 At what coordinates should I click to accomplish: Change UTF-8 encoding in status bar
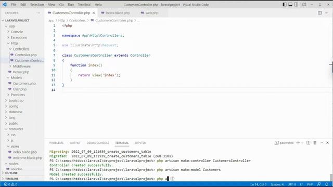[x=292, y=184]
